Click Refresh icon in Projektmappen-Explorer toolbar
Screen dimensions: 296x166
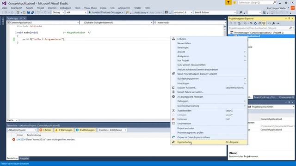click(255, 24)
